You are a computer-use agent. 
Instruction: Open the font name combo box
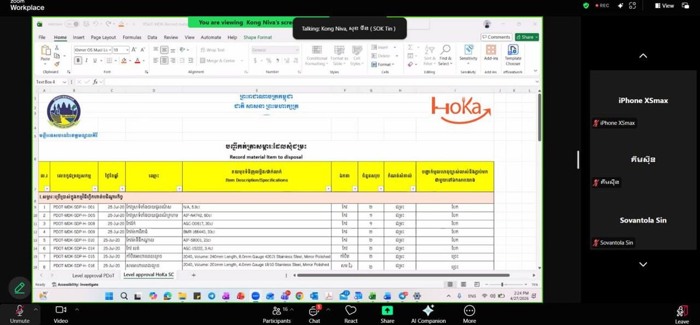coord(93,50)
